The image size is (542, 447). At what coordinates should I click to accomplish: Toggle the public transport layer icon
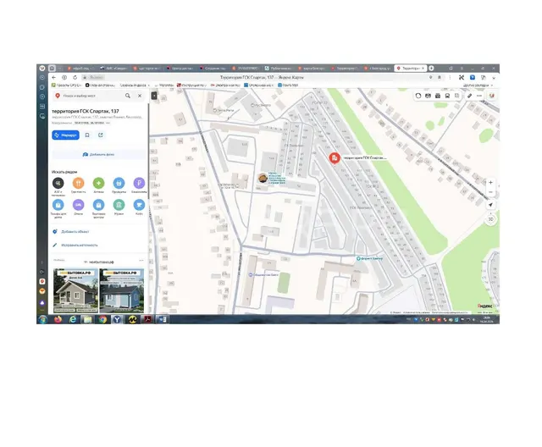click(447, 96)
